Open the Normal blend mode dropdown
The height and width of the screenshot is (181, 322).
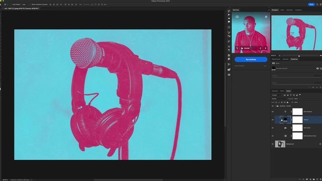coord(280,99)
